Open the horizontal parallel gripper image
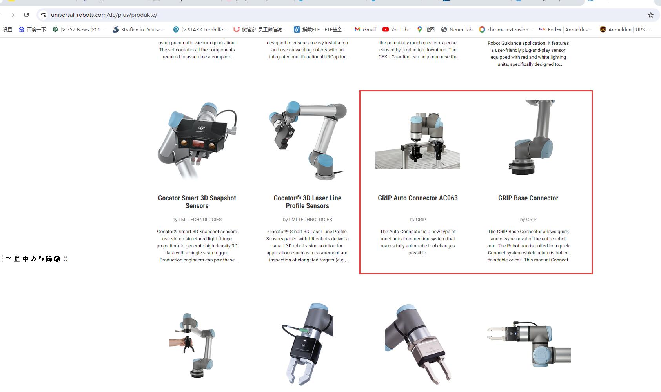Viewport: 661px width, 392px height. (528, 345)
